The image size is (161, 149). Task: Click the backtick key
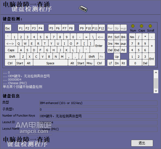pos(8,37)
